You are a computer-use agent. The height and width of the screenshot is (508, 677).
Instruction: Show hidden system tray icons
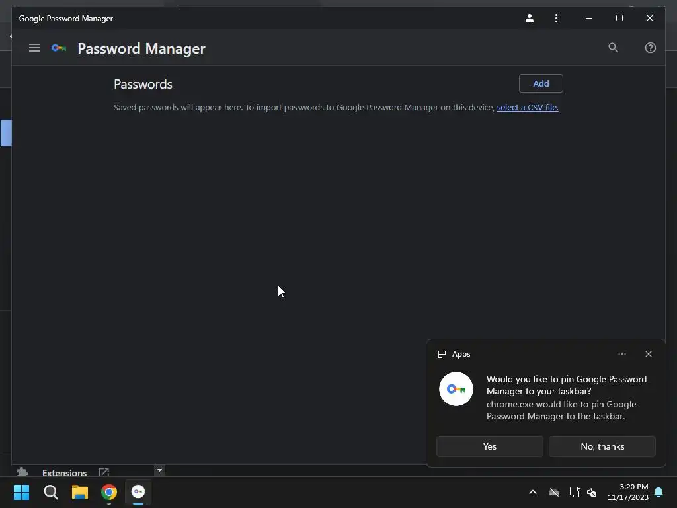(x=533, y=492)
